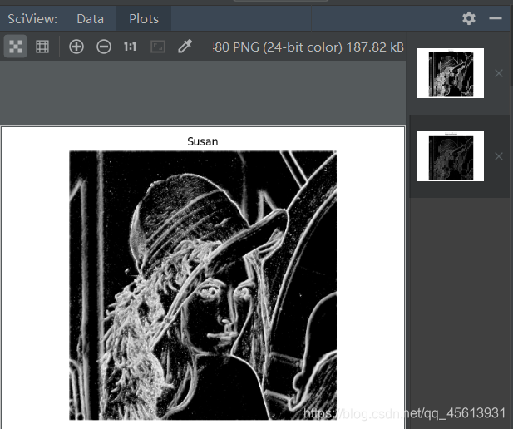
Task: Close the first plot thumbnail
Action: (x=499, y=73)
